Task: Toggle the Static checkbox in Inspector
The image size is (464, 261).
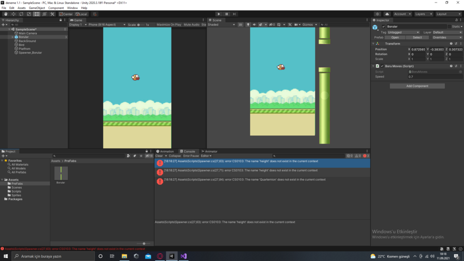Action: click(x=450, y=27)
